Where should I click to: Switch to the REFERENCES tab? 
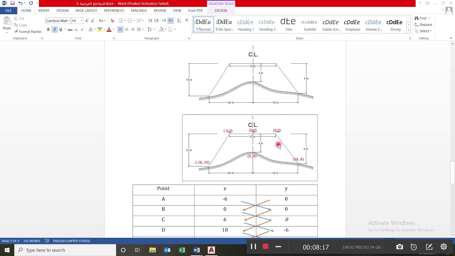pos(114,11)
